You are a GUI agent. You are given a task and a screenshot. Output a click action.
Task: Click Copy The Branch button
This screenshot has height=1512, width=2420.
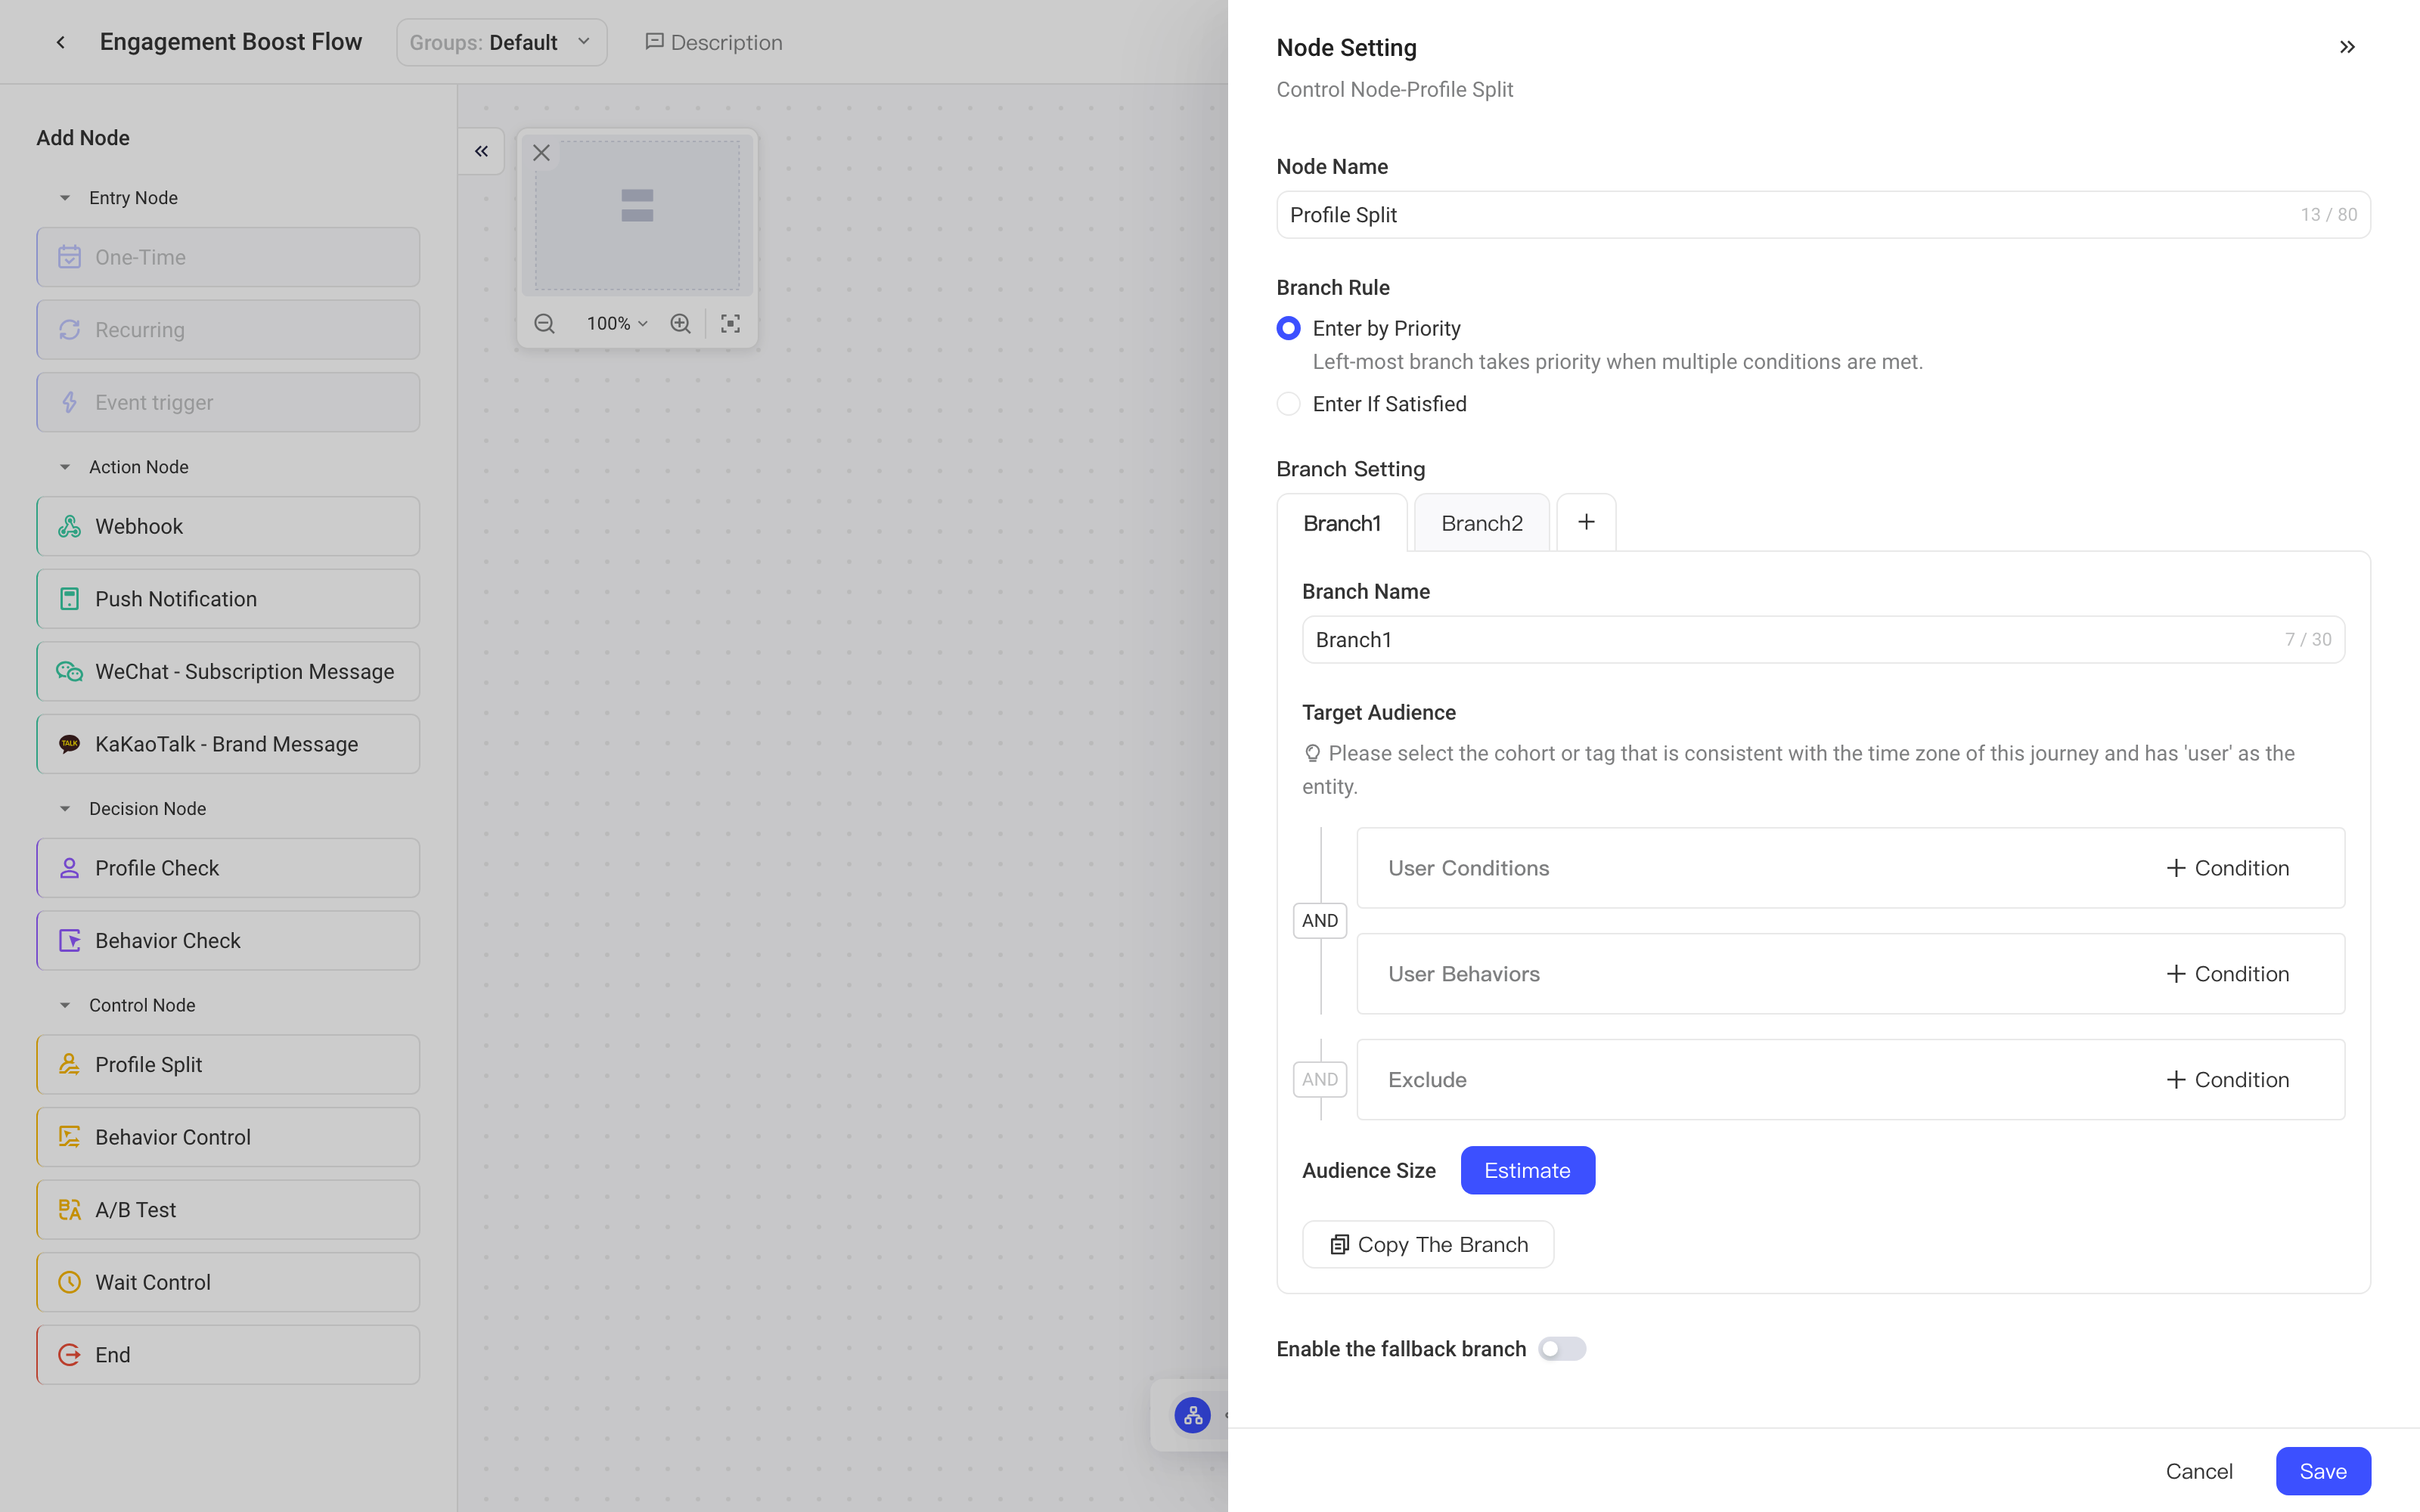click(1428, 1244)
